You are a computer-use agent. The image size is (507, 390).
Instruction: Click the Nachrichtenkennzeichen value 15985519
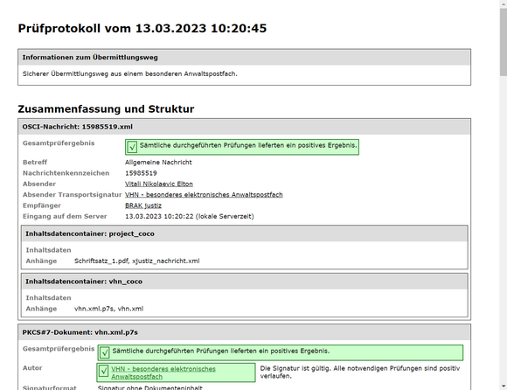point(141,173)
